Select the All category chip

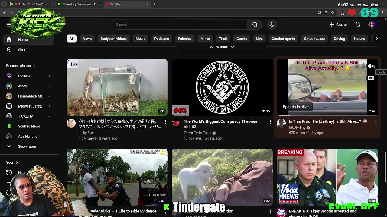tap(71, 39)
